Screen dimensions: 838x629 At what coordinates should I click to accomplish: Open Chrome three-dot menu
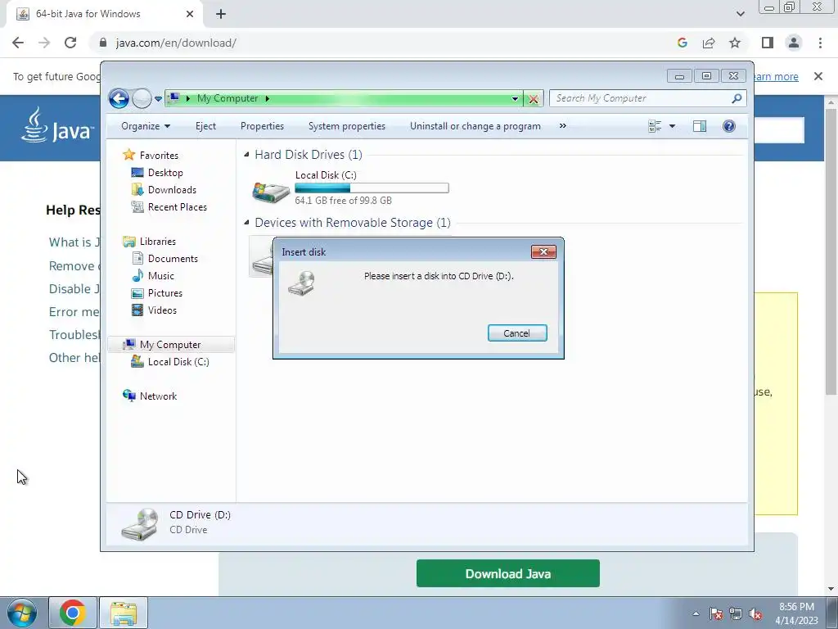pyautogui.click(x=820, y=43)
